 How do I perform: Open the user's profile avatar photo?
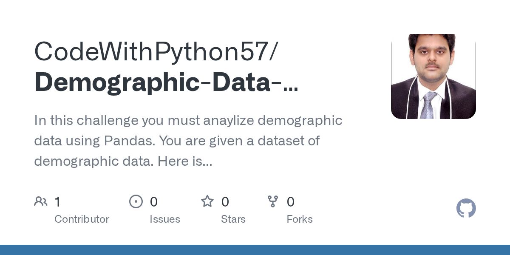click(x=433, y=76)
